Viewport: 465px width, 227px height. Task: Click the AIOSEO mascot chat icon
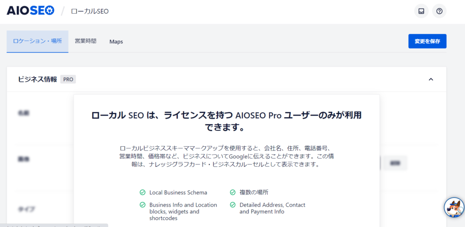point(453,208)
